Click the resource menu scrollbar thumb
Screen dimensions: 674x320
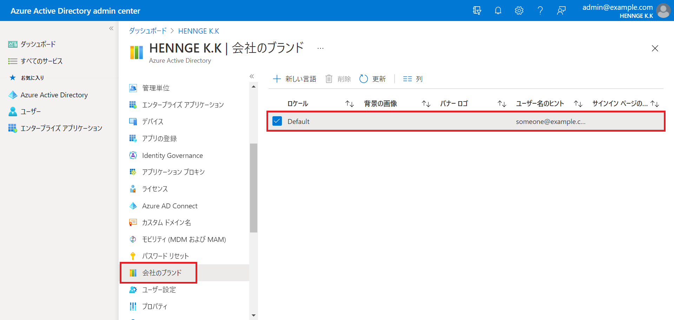[x=253, y=188]
